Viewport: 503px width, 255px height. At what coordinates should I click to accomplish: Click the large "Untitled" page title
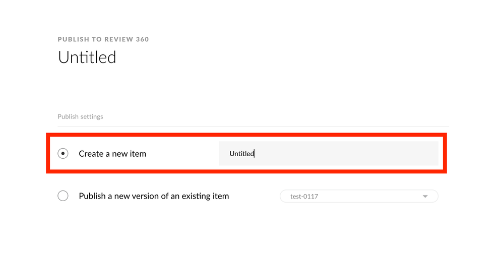point(87,57)
